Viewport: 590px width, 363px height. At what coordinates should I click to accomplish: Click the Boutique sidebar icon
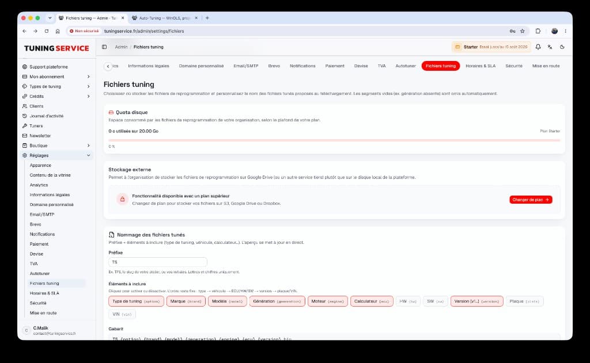coord(24,146)
